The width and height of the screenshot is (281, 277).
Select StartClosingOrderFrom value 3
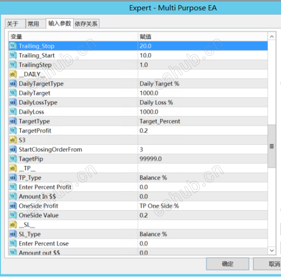coord(203,149)
